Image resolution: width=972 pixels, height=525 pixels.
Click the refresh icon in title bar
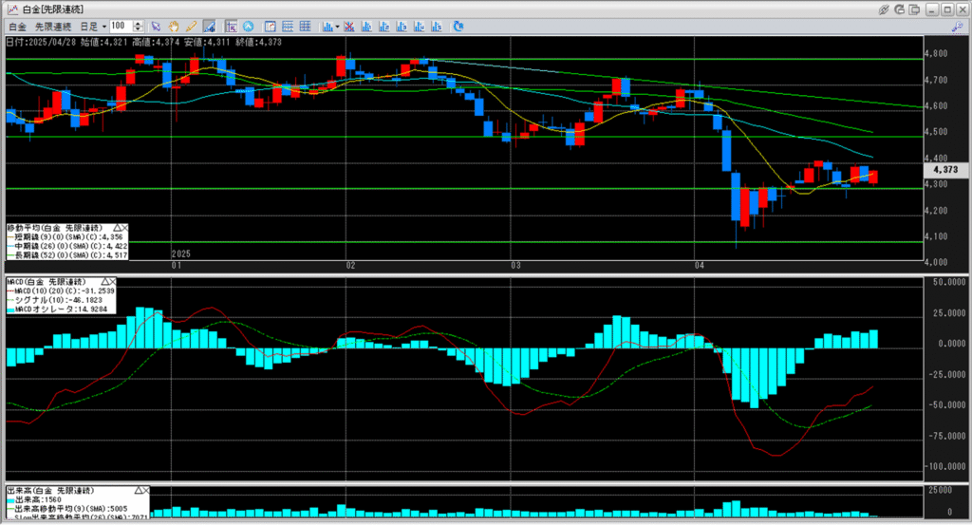[x=900, y=8]
